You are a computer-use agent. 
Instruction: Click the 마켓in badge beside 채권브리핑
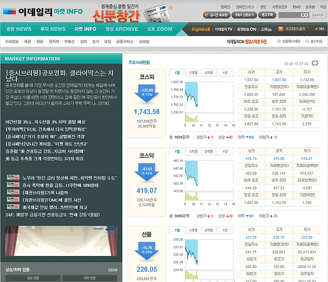[x=13, y=192]
